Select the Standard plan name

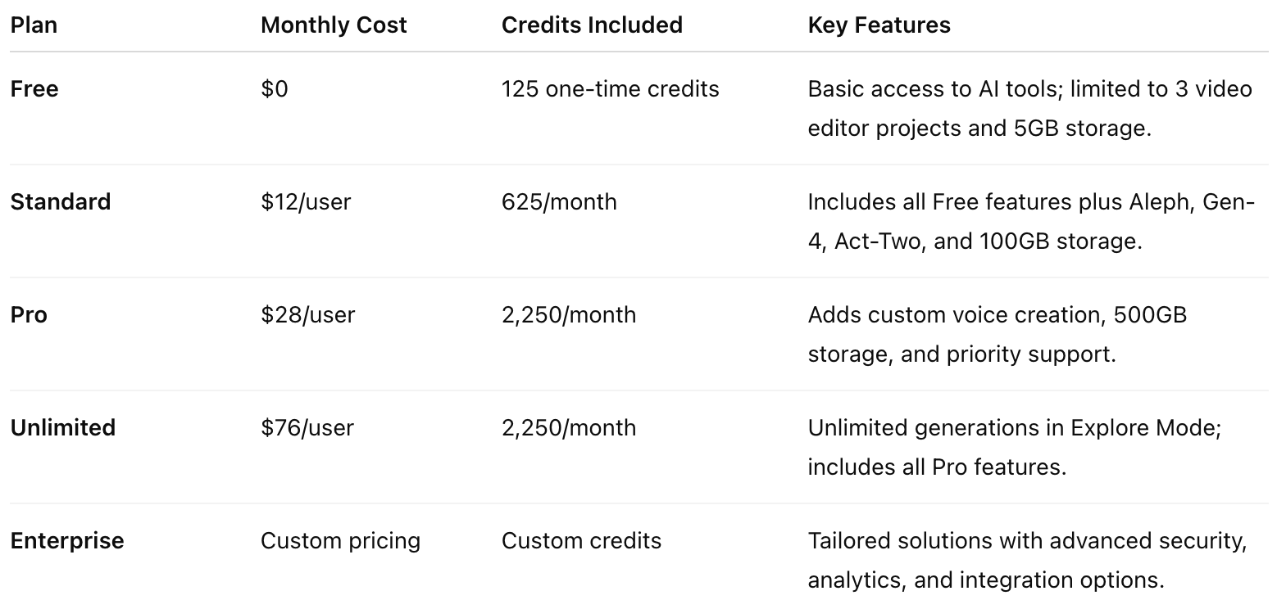(x=61, y=201)
